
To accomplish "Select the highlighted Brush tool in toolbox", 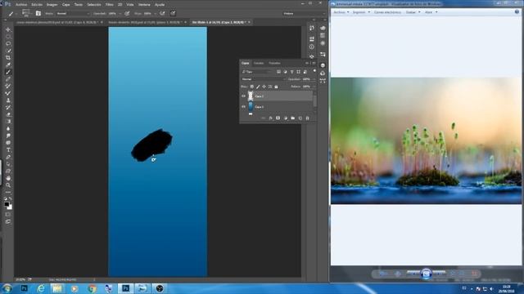I will click(x=8, y=72).
